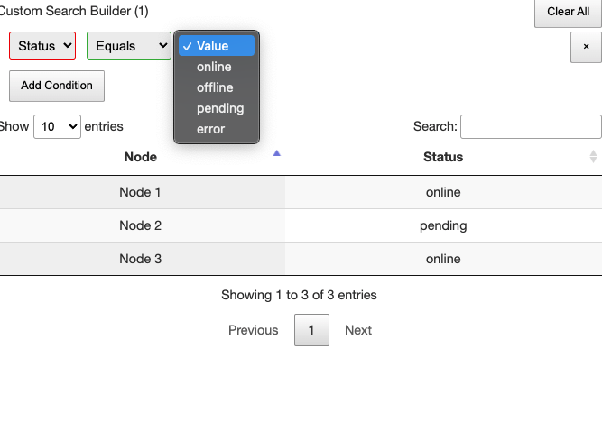Click the Custom Search Builder (1) title
This screenshot has width=602, height=431.
74,11
